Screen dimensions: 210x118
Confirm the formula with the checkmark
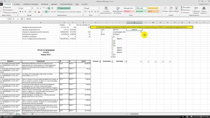click(x=18, y=19)
